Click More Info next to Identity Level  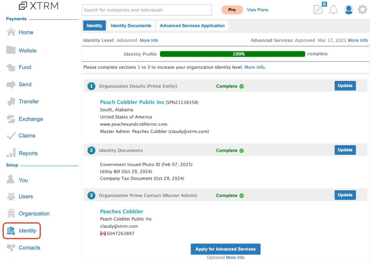click(149, 40)
